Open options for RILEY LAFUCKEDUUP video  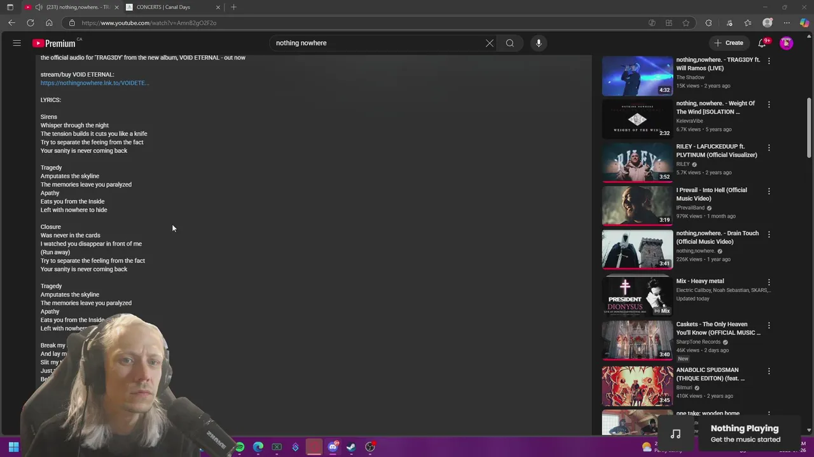(769, 147)
